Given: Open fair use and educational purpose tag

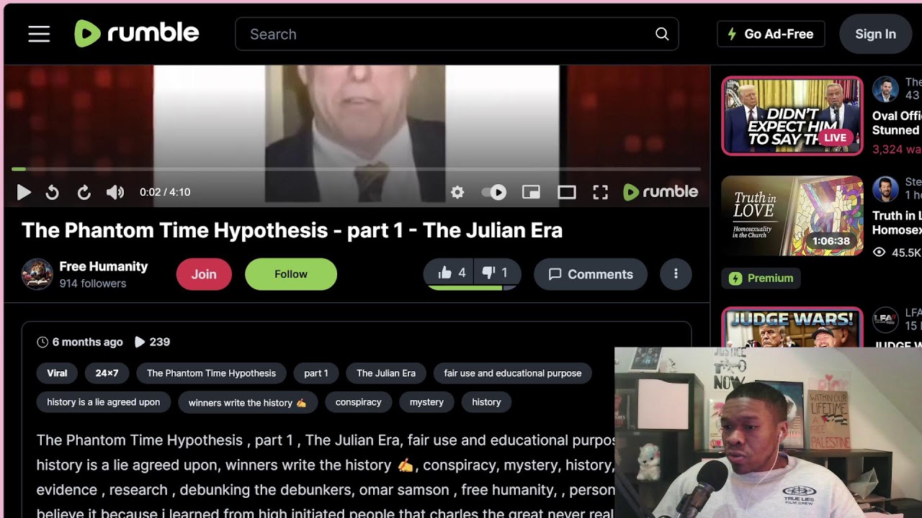Looking at the screenshot, I should [x=513, y=373].
